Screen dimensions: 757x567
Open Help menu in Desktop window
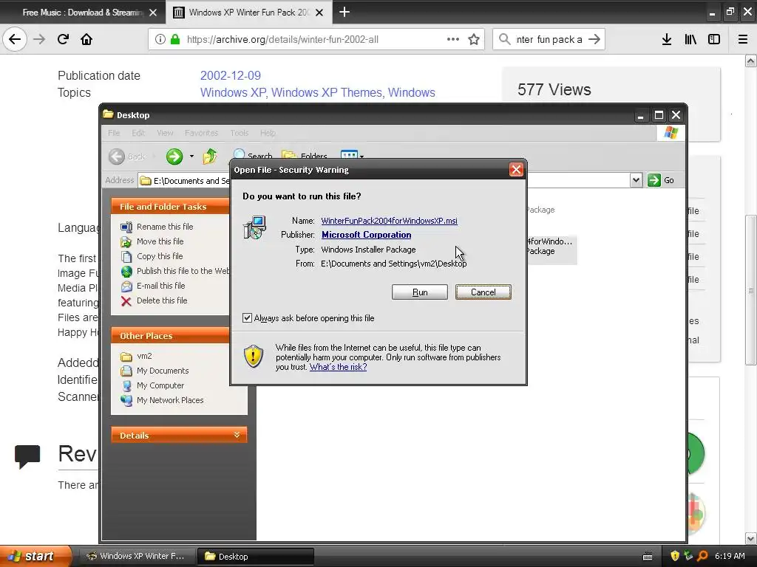(x=268, y=133)
